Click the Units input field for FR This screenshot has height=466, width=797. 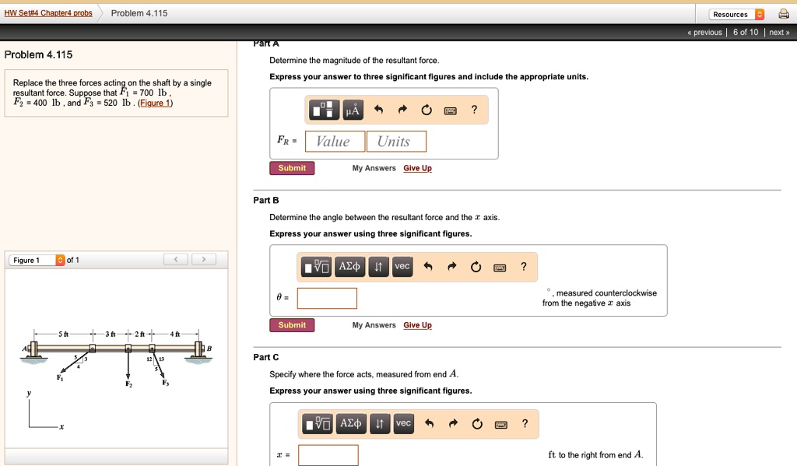[396, 142]
